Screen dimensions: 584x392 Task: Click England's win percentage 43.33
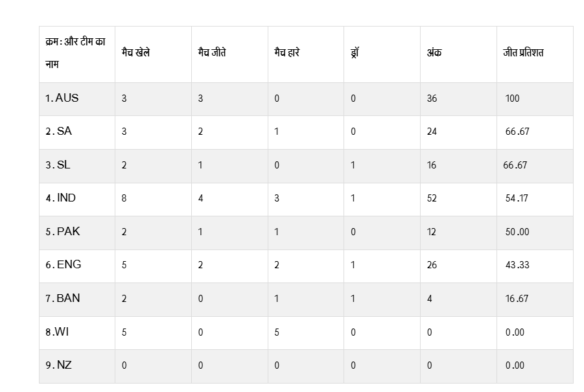click(517, 265)
